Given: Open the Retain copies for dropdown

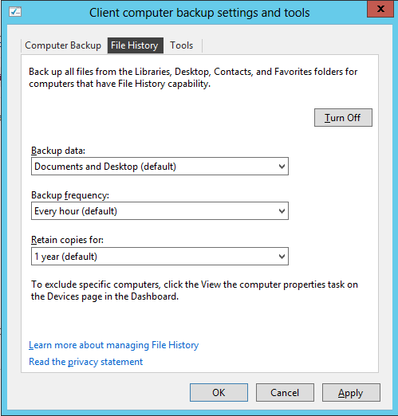Looking at the screenshot, I should pyautogui.click(x=160, y=257).
